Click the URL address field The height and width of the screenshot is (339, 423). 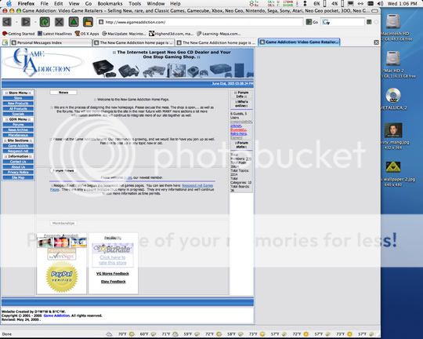pos(200,22)
